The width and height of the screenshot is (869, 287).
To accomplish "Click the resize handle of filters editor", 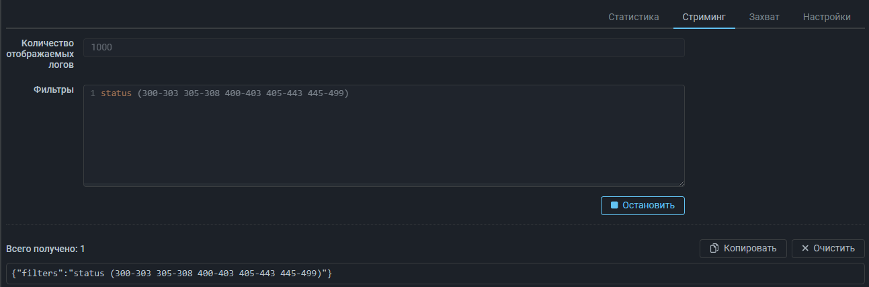I will pyautogui.click(x=681, y=182).
